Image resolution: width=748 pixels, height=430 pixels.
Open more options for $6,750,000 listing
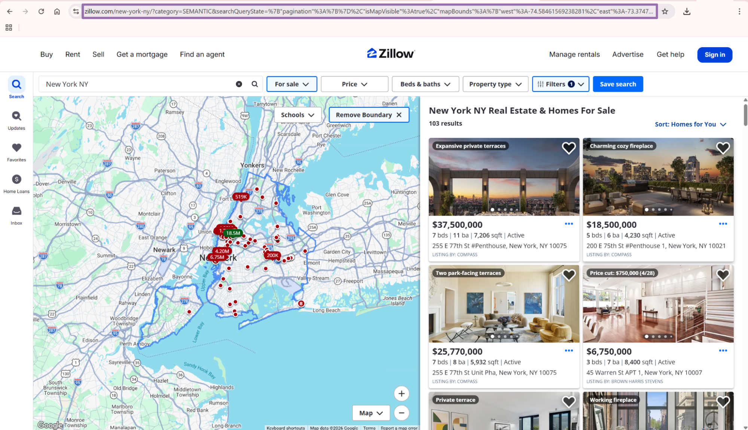(x=723, y=351)
